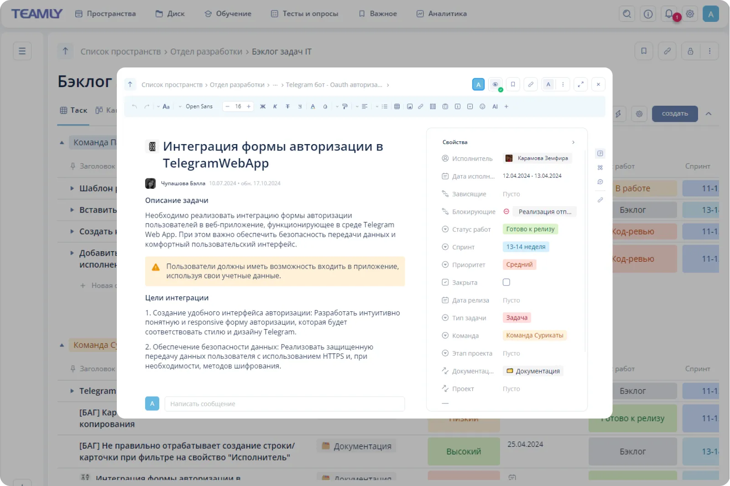The image size is (730, 486).
Task: Click assignee Карамова Земфира
Action: (537, 158)
